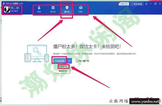Open the 功能大全 button
The width and height of the screenshot is (162, 106).
click(x=124, y=4)
